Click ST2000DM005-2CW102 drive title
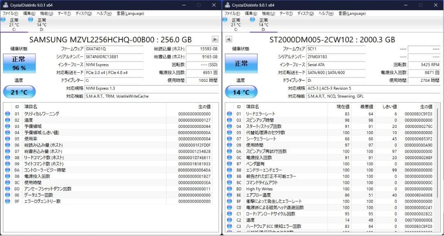444x236 pixels. pos(332,39)
